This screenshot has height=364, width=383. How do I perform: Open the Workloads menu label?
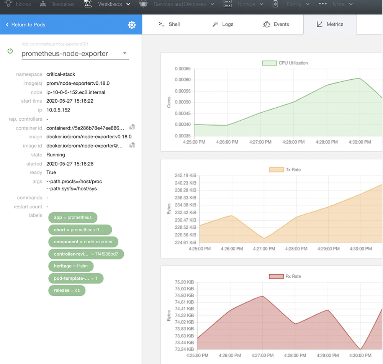click(110, 4)
